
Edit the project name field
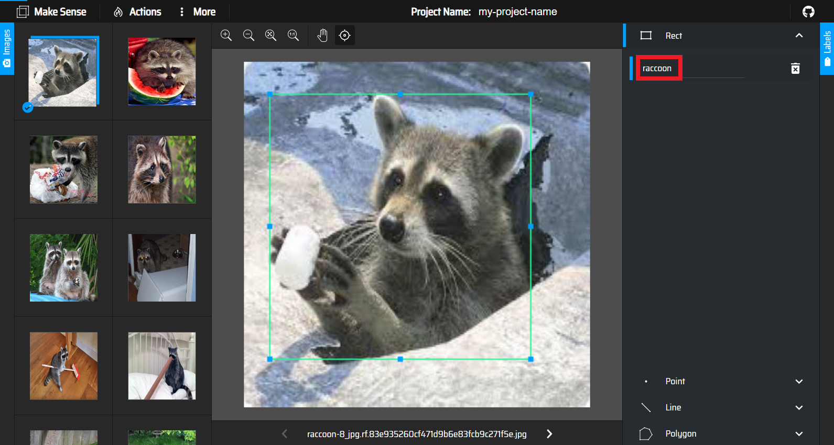coord(517,12)
